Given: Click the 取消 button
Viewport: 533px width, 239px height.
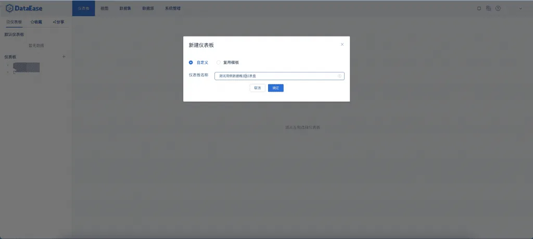Looking at the screenshot, I should (257, 88).
